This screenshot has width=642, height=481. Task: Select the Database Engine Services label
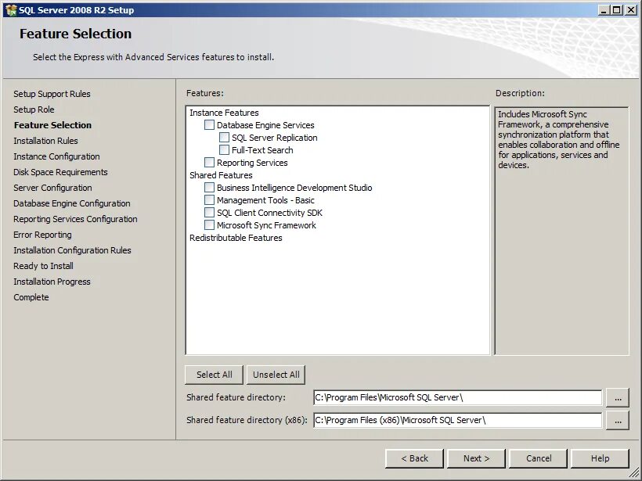(265, 125)
